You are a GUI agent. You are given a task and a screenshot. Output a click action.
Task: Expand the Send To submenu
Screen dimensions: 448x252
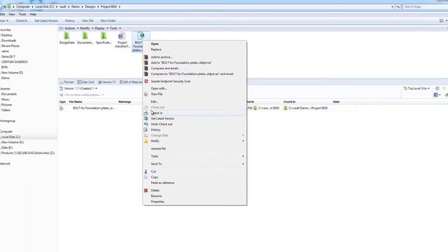click(x=195, y=164)
